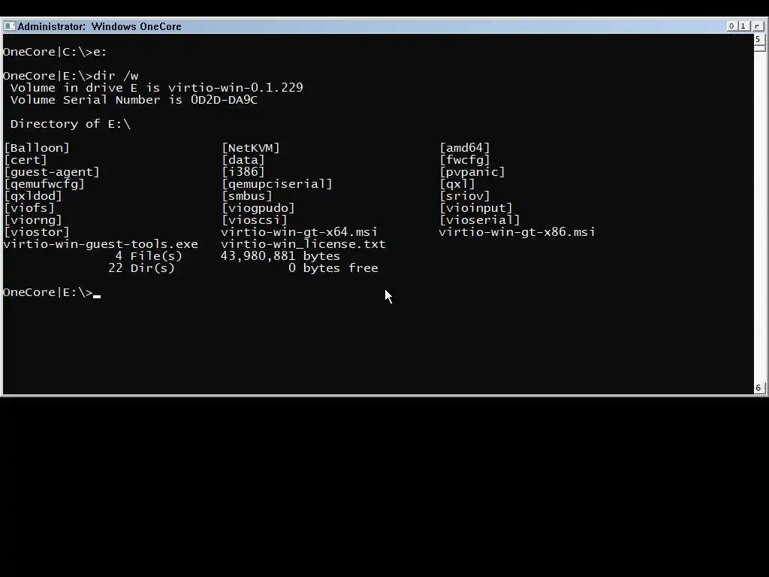Screen dimensions: 769x577
Task: Click the volume label virtio-win-0.1.229
Action: 235,88
